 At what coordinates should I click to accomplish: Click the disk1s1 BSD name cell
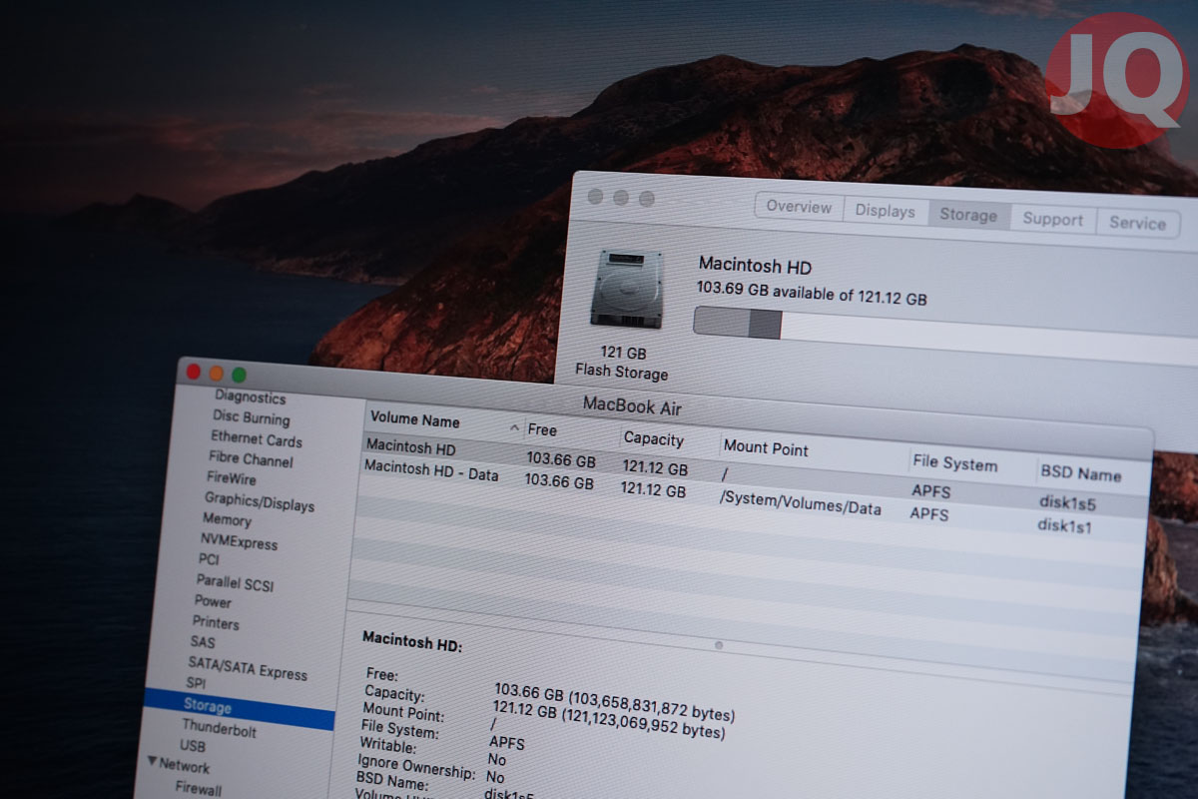[1064, 524]
